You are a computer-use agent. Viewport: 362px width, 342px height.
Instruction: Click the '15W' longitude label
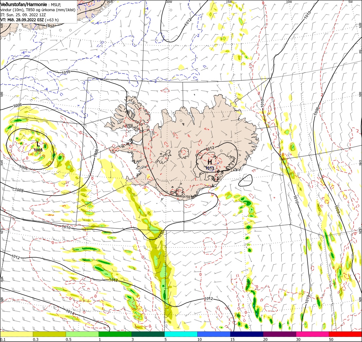(x=229, y=2)
